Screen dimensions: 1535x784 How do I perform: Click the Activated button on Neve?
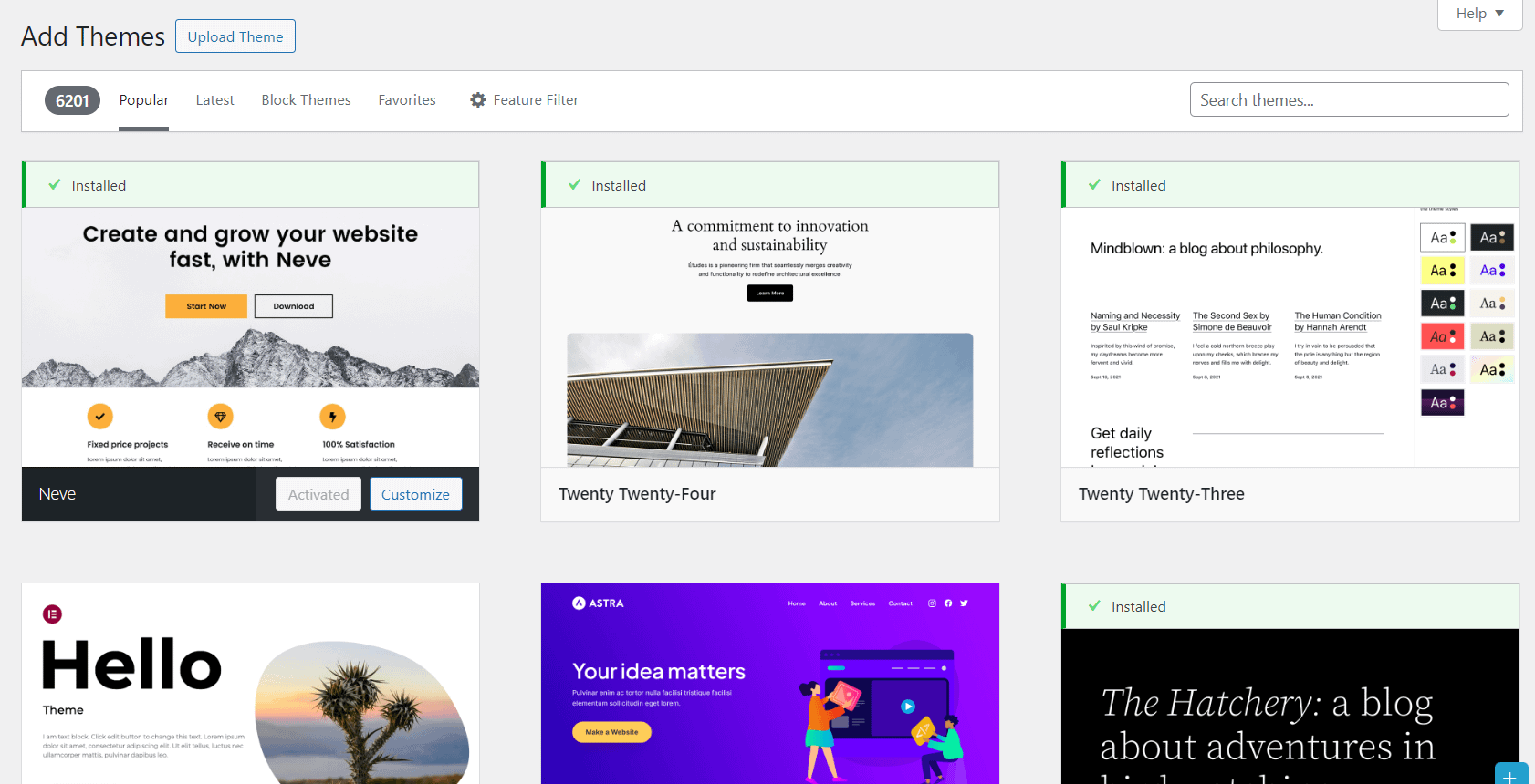point(318,494)
